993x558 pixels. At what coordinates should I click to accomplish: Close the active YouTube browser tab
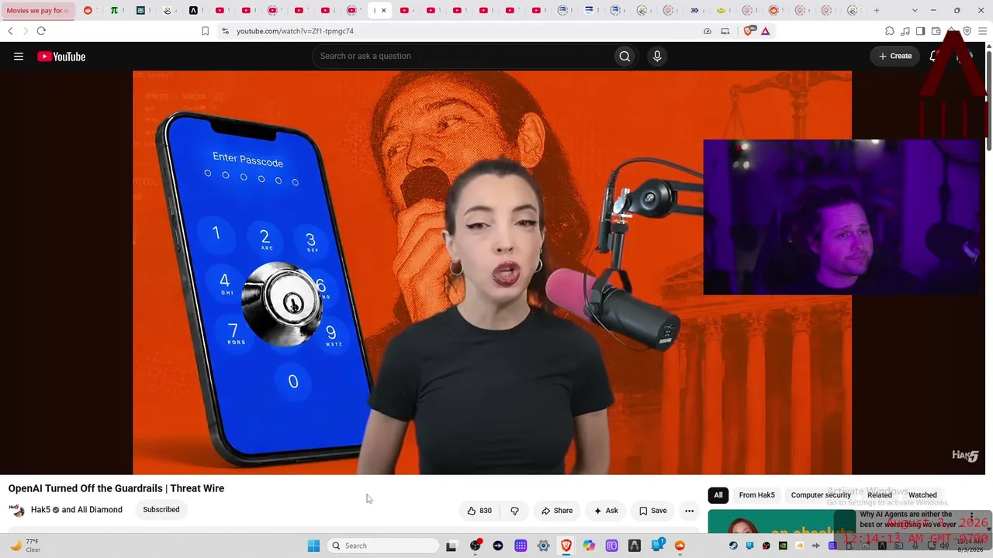pos(383,11)
